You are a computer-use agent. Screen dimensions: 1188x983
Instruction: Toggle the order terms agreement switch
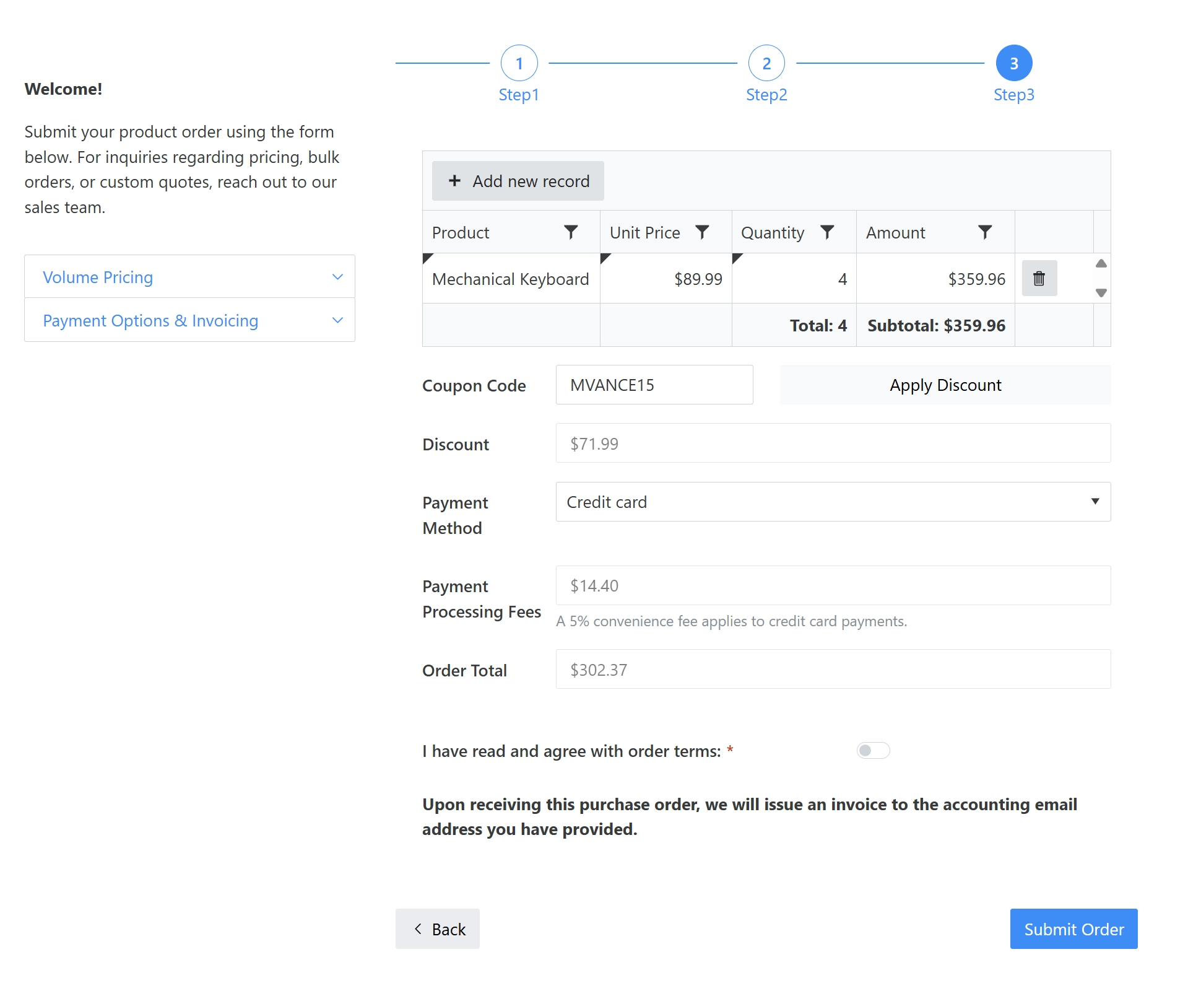coord(873,750)
